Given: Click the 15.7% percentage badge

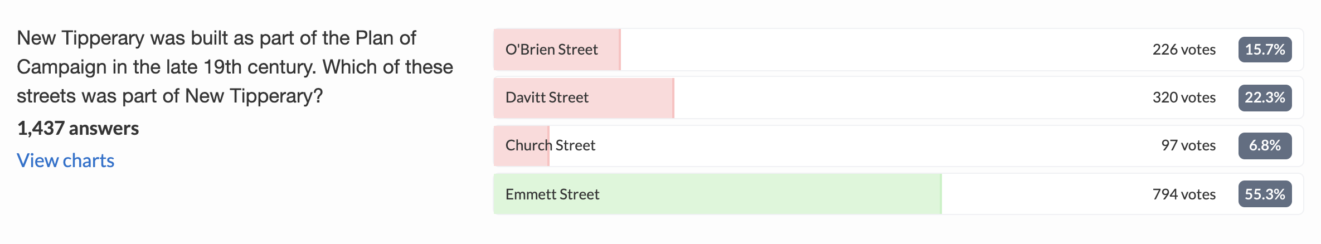Looking at the screenshot, I should tap(1265, 50).
